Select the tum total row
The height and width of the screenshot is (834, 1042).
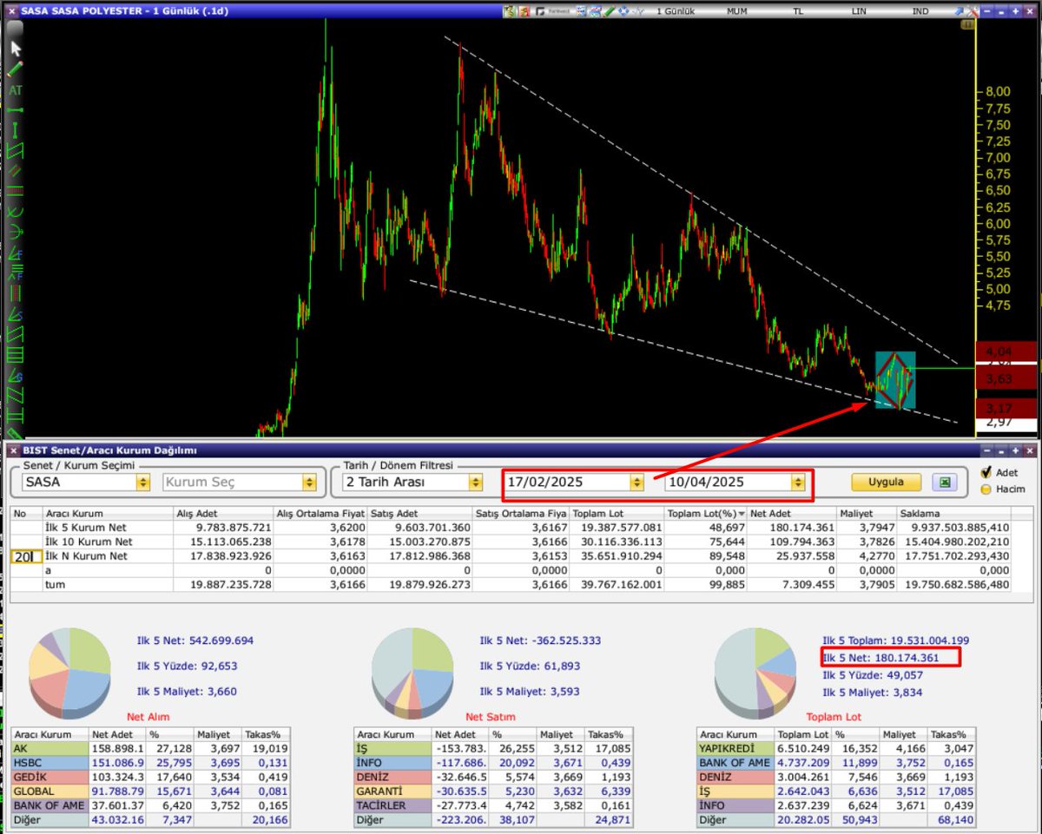(x=511, y=585)
